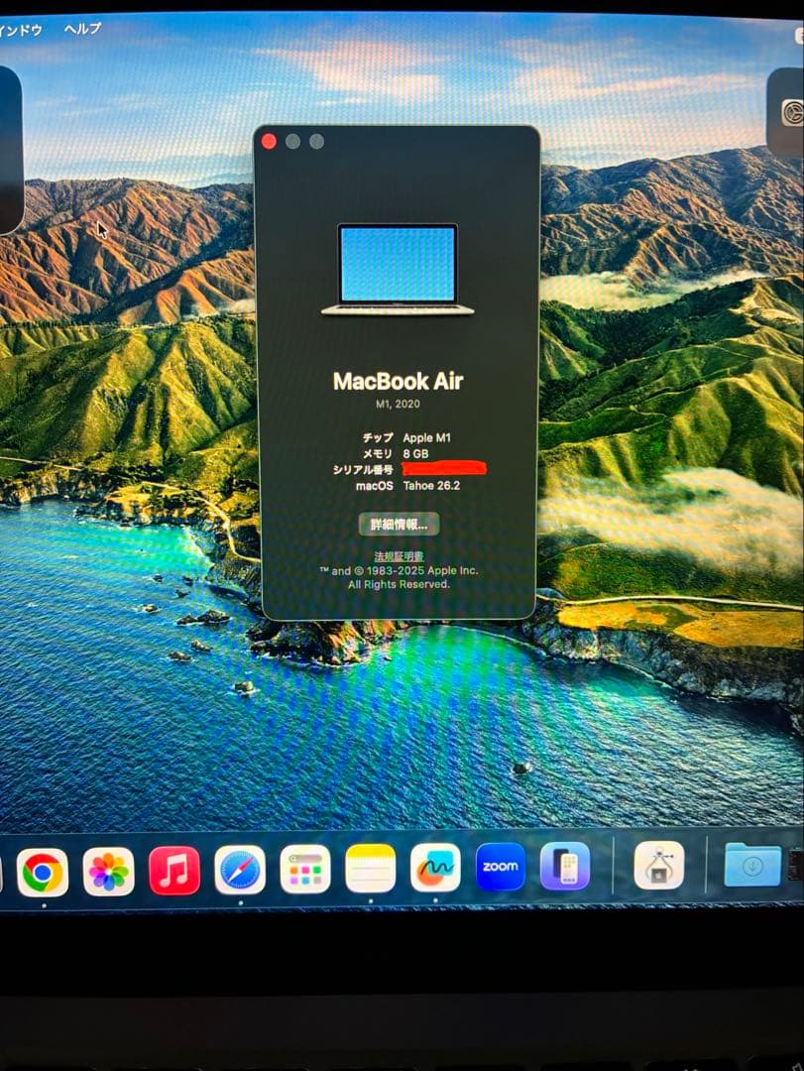Launch iPhone Mirroring from the Dock

coord(565,867)
